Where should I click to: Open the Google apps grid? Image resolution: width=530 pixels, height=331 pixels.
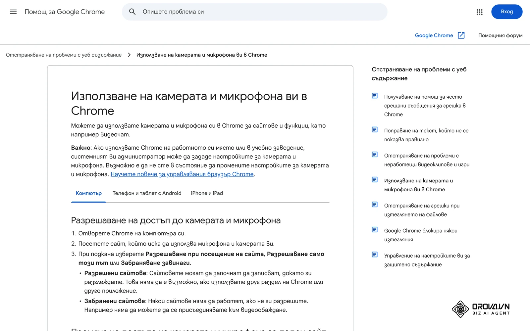click(479, 12)
